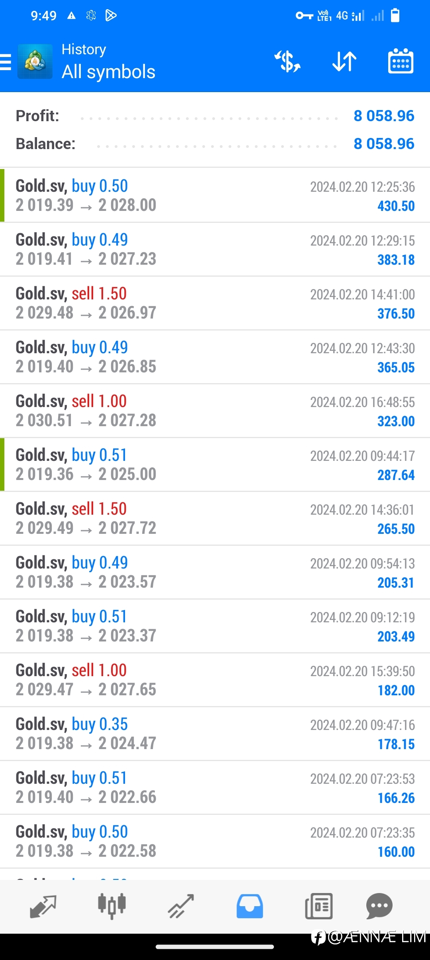Tap the Balance summary row
The image size is (430, 960).
coord(215,144)
